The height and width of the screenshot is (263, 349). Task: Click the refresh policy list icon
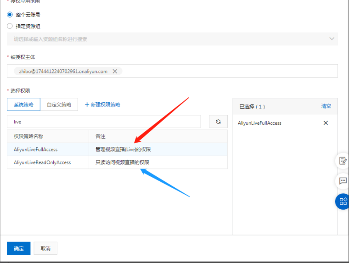pos(218,122)
